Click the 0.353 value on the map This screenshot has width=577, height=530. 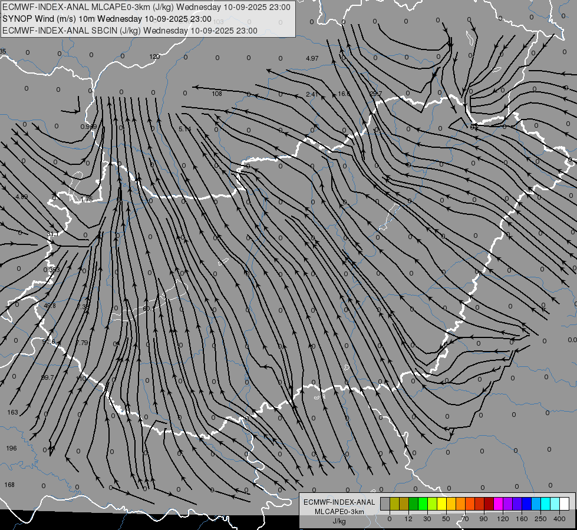51,270
